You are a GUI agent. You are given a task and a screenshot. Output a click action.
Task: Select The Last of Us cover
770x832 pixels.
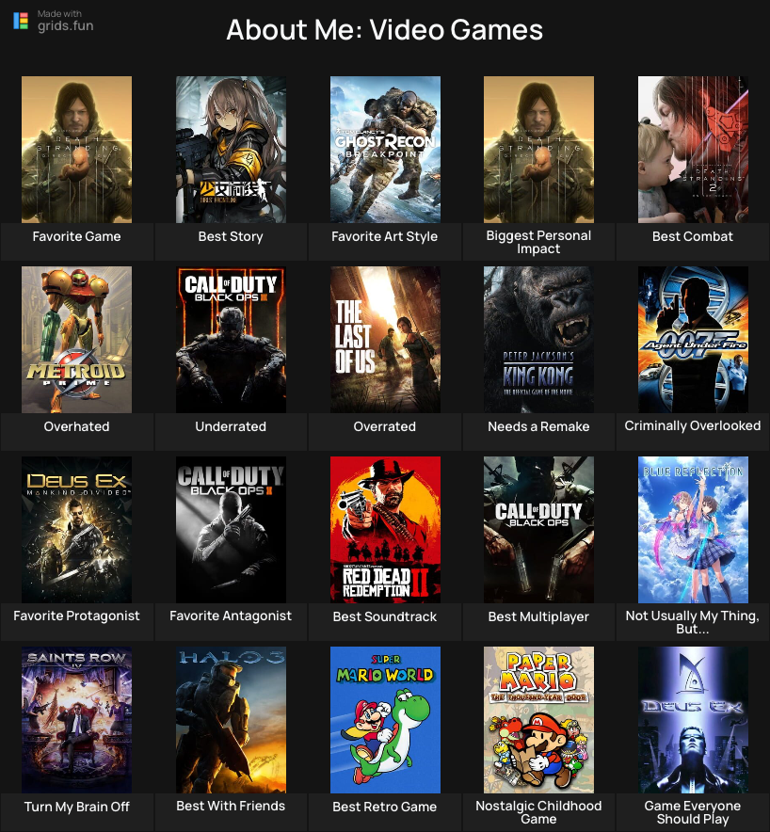click(385, 340)
